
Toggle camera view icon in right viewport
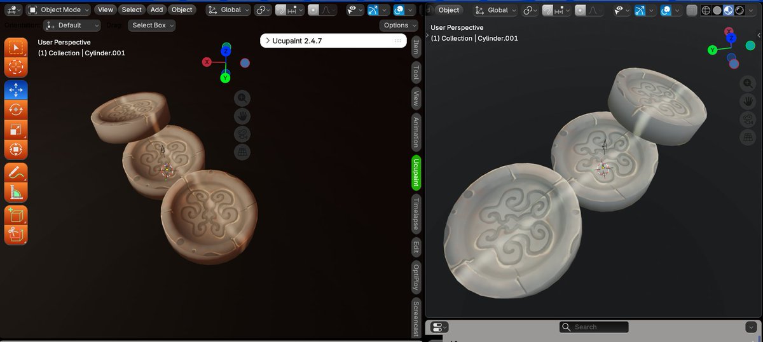[x=748, y=119]
